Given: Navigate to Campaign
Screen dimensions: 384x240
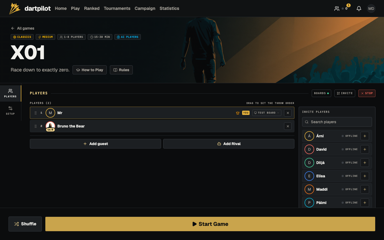Looking at the screenshot, I should [x=145, y=9].
